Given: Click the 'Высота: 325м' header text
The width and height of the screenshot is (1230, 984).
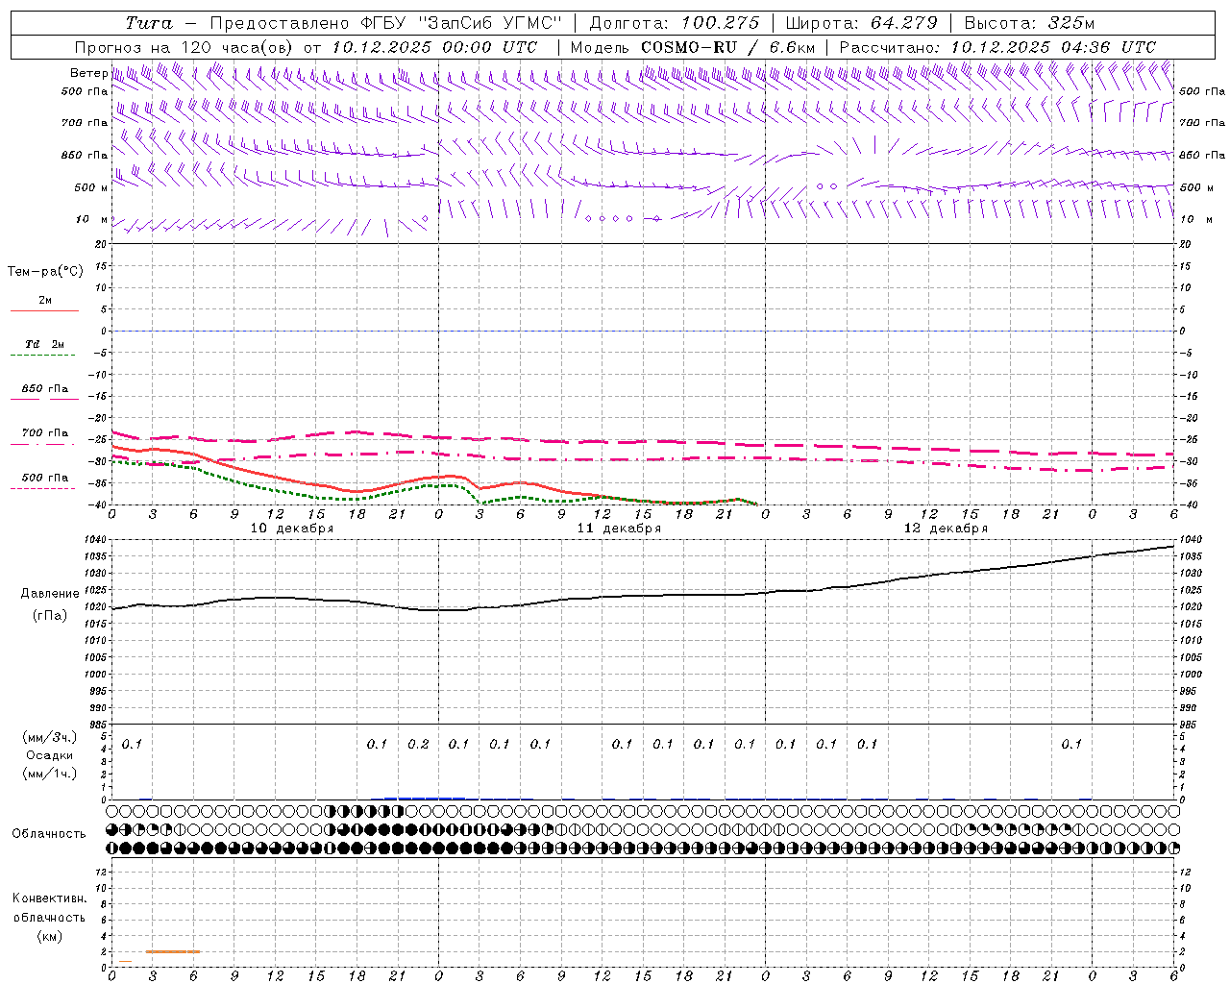Looking at the screenshot, I should pyautogui.click(x=1029, y=23).
